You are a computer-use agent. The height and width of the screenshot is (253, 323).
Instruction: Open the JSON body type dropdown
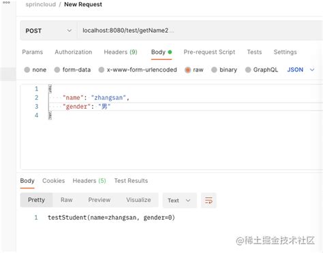coord(301,69)
